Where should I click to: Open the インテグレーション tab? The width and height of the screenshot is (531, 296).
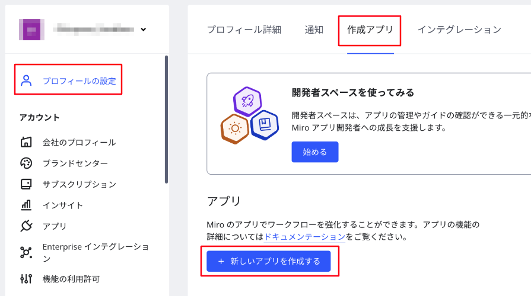coord(459,30)
